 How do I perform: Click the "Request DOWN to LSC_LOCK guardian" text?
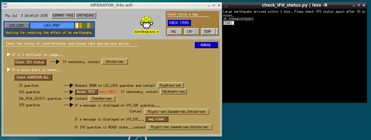115,85
